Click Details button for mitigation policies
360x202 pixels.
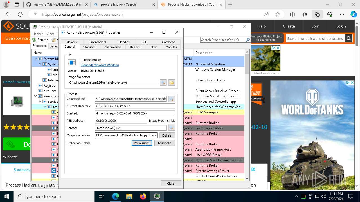click(x=167, y=135)
